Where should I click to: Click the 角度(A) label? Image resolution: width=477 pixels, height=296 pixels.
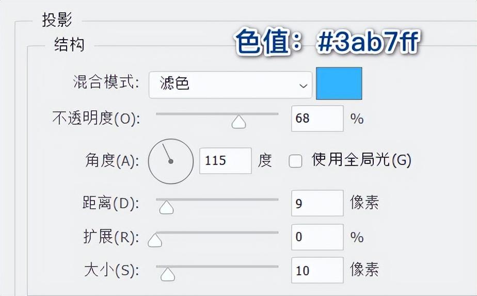click(112, 161)
